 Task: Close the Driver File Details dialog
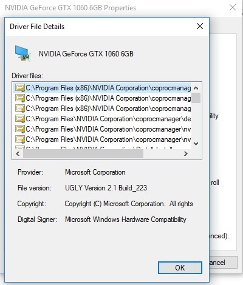[200, 26]
